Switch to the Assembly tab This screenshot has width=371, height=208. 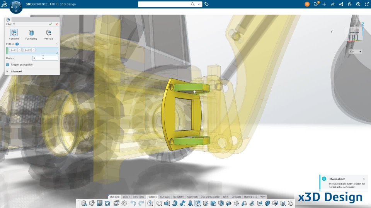192,197
